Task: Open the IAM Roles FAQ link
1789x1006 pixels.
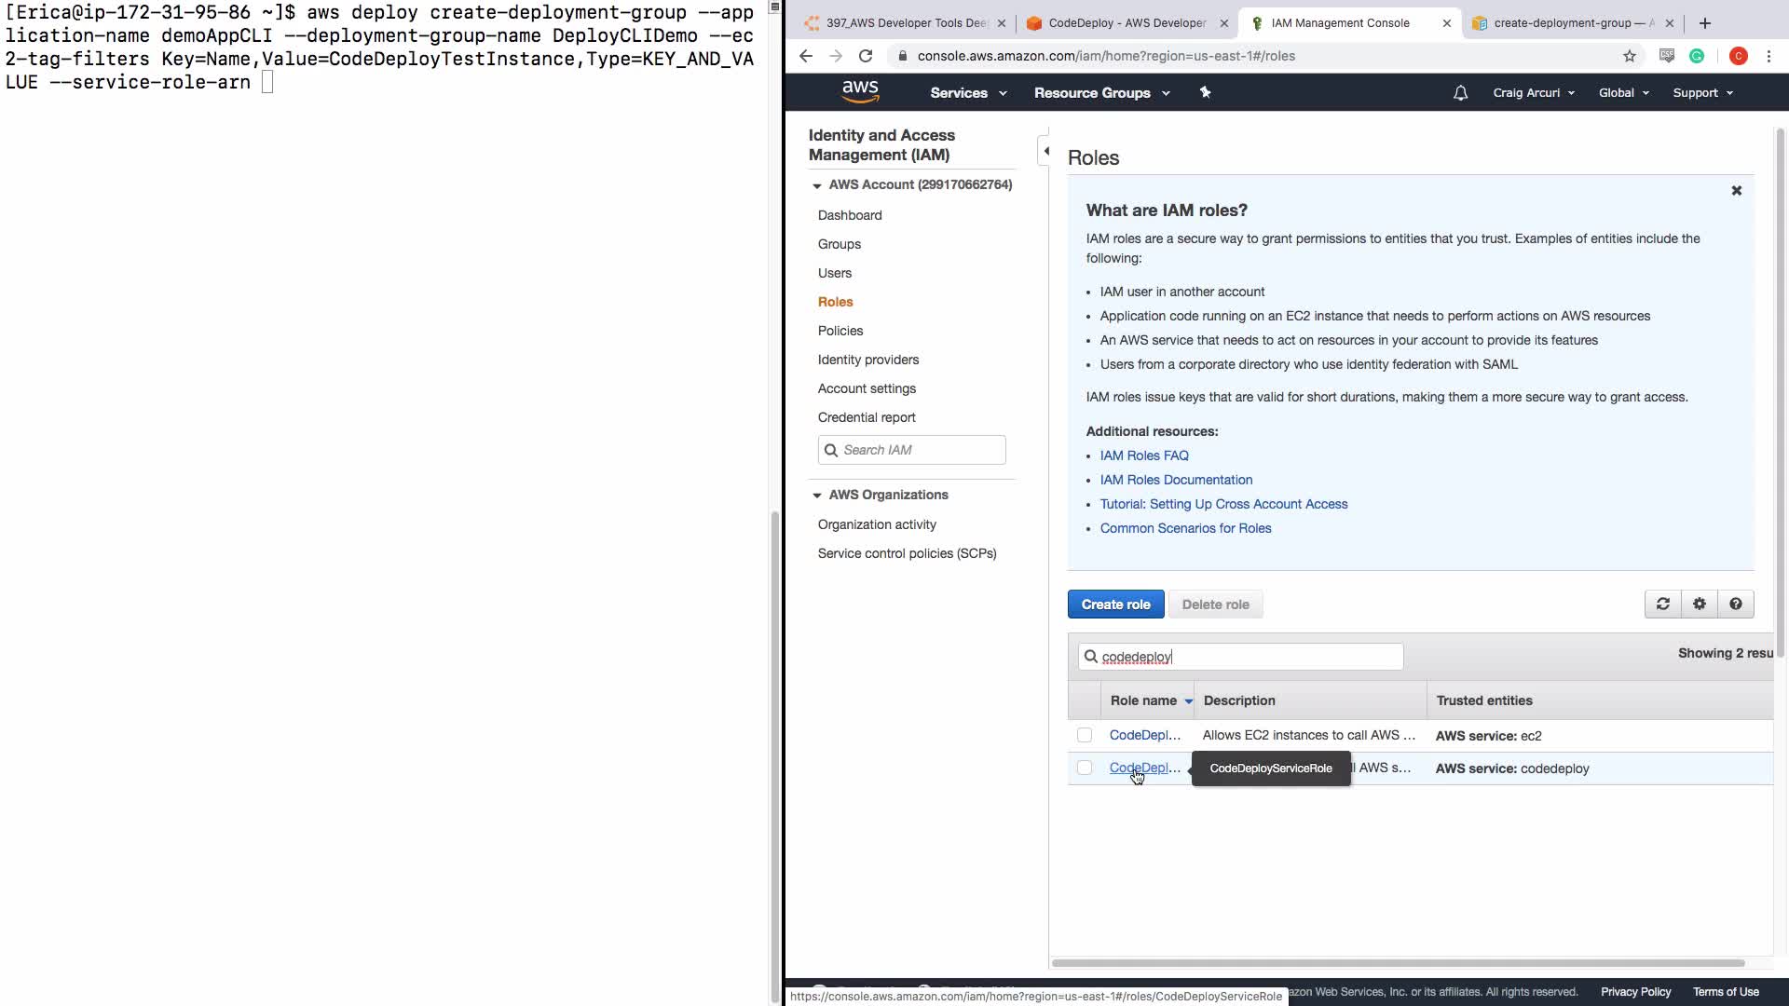Action: 1143,455
